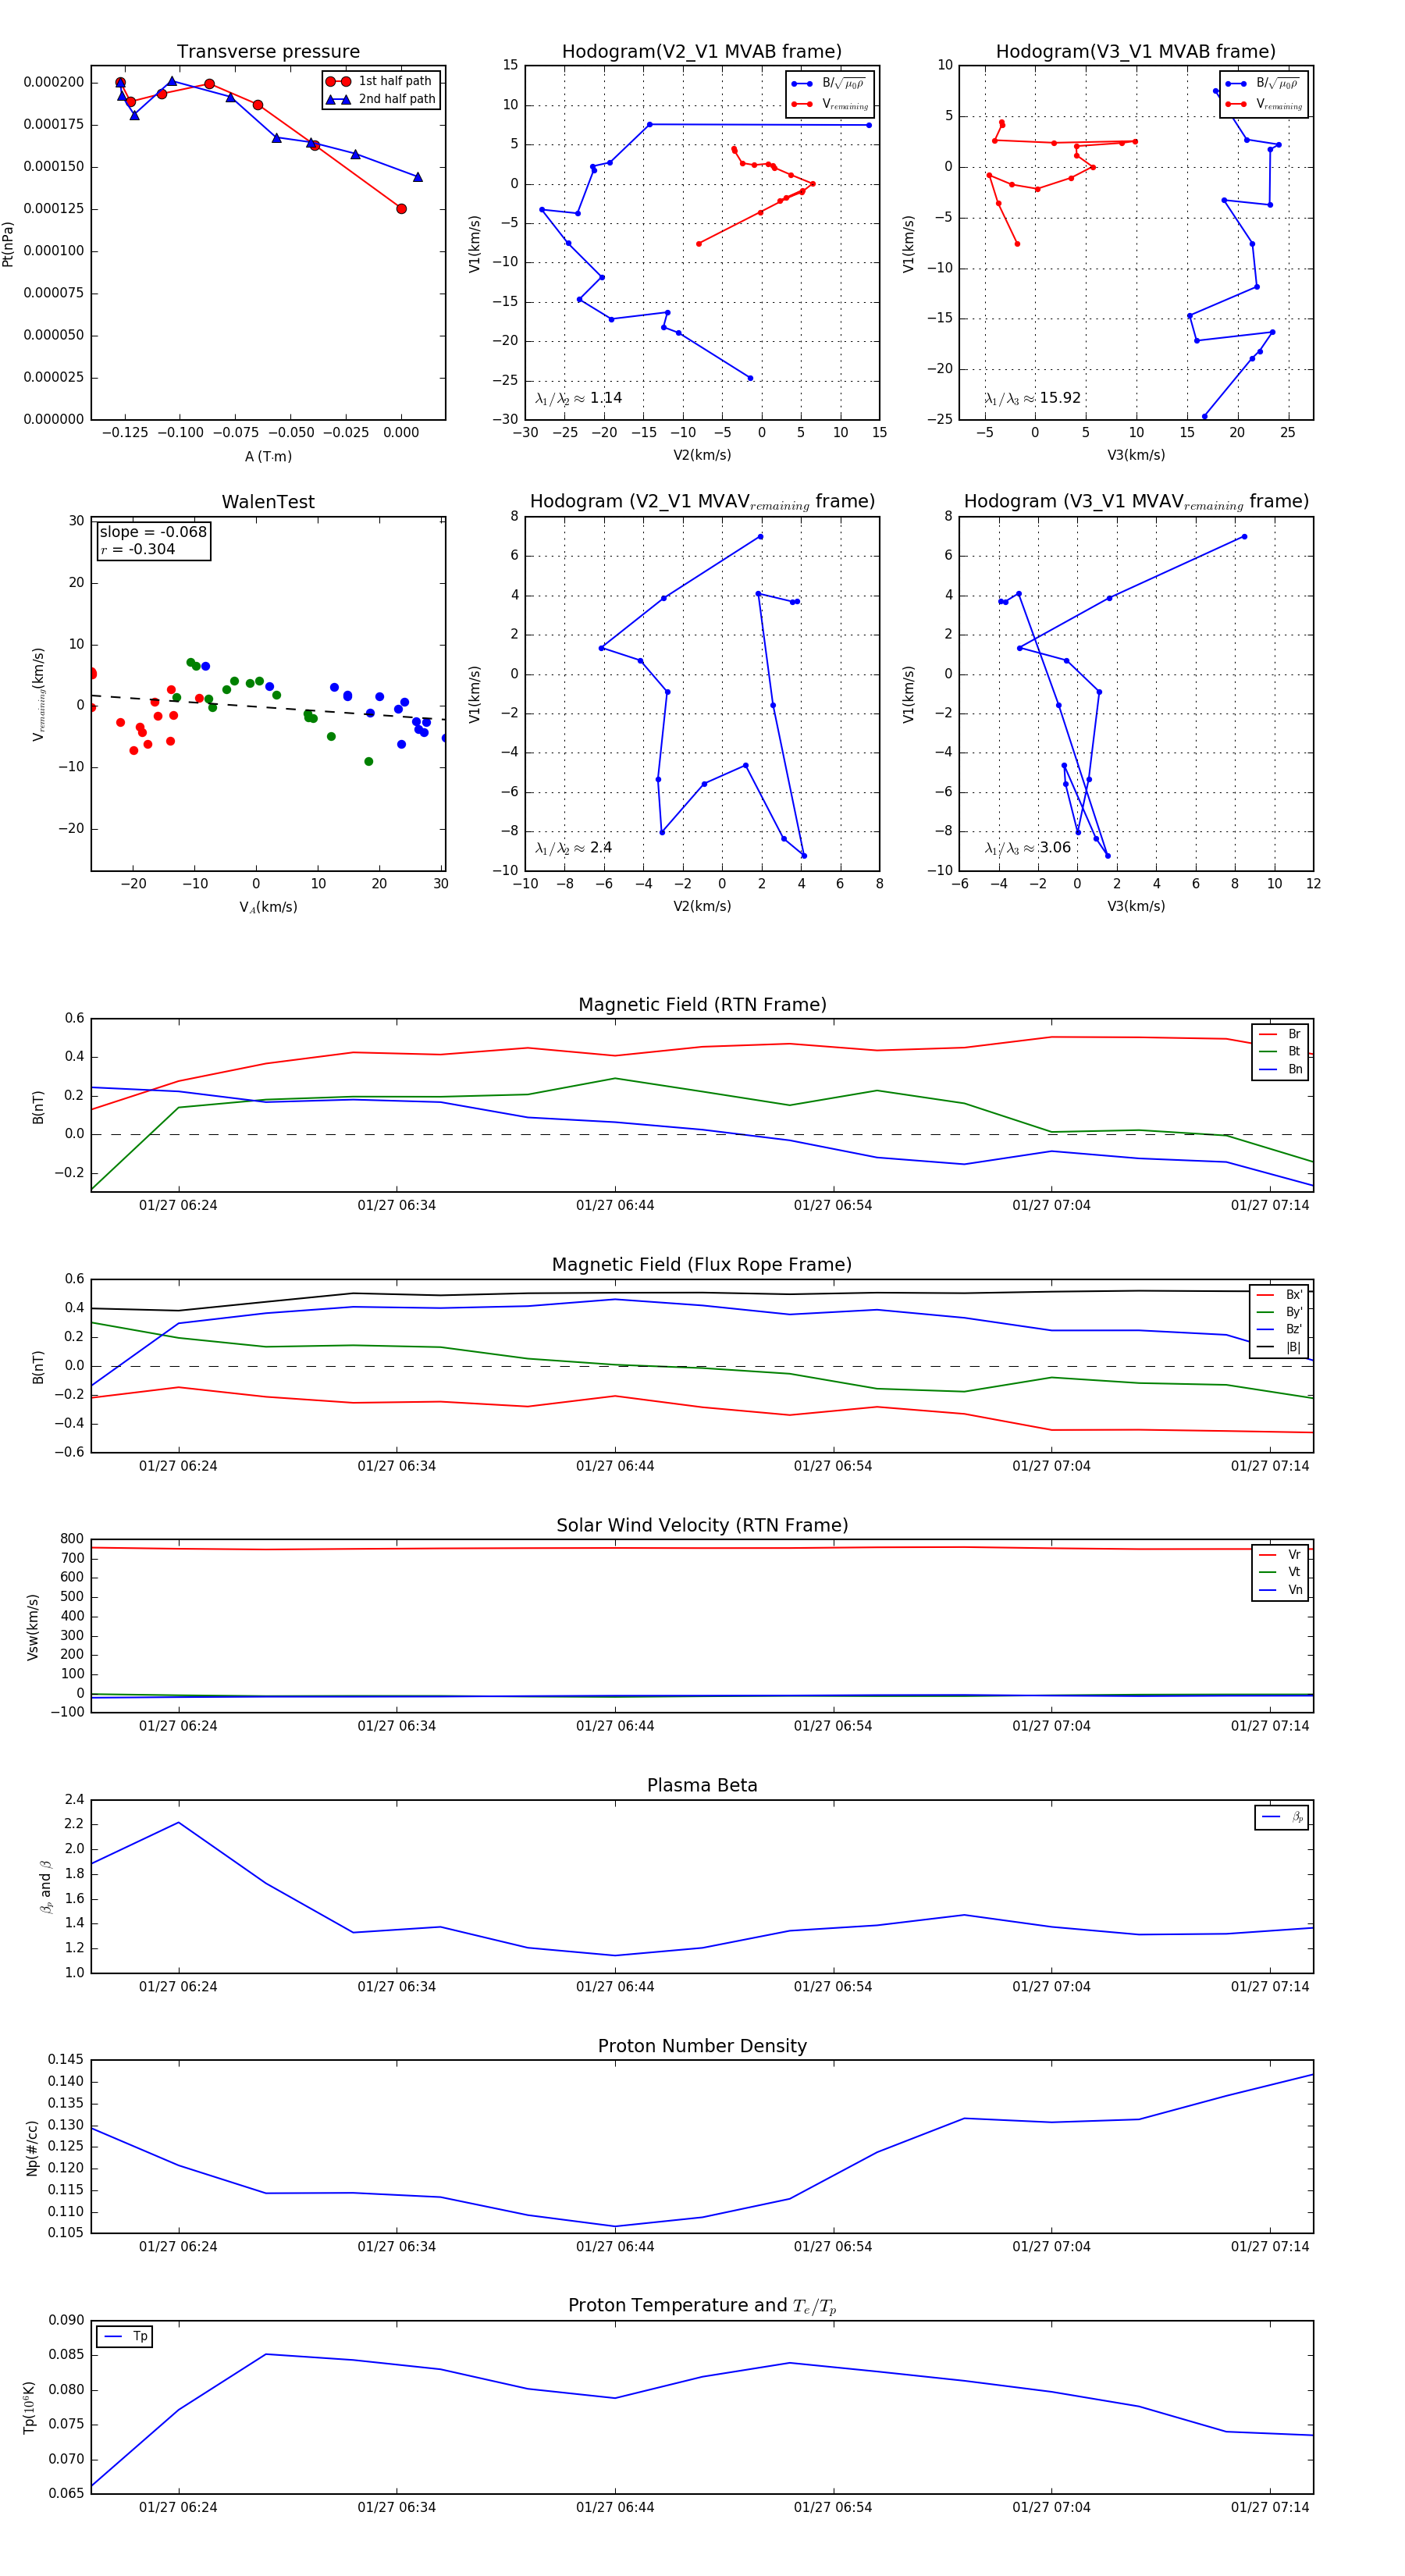
Task: Select the "2nd half path" legend entry
Action: pos(381,99)
